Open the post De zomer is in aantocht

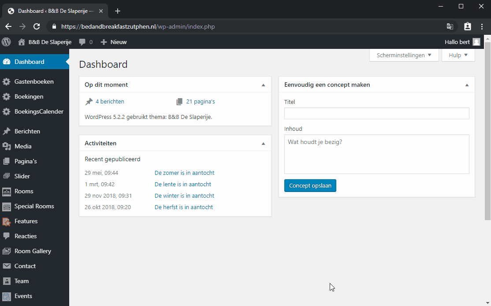184,173
